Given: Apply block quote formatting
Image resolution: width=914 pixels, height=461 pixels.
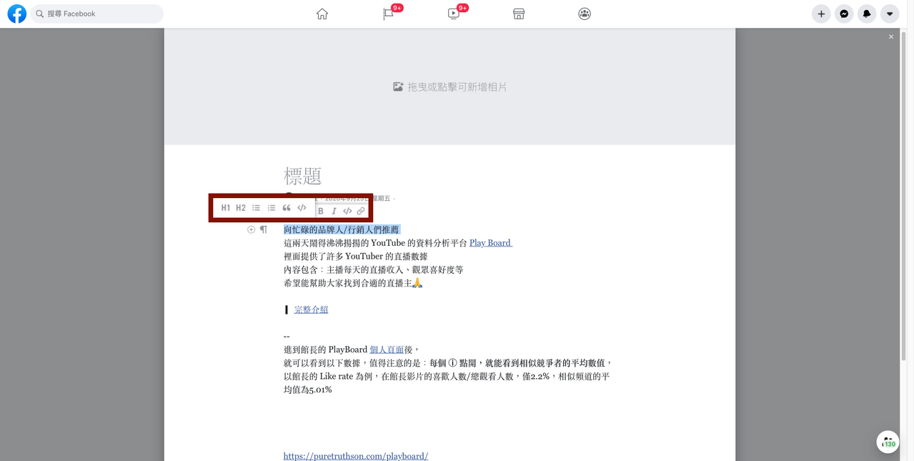Looking at the screenshot, I should [x=287, y=208].
